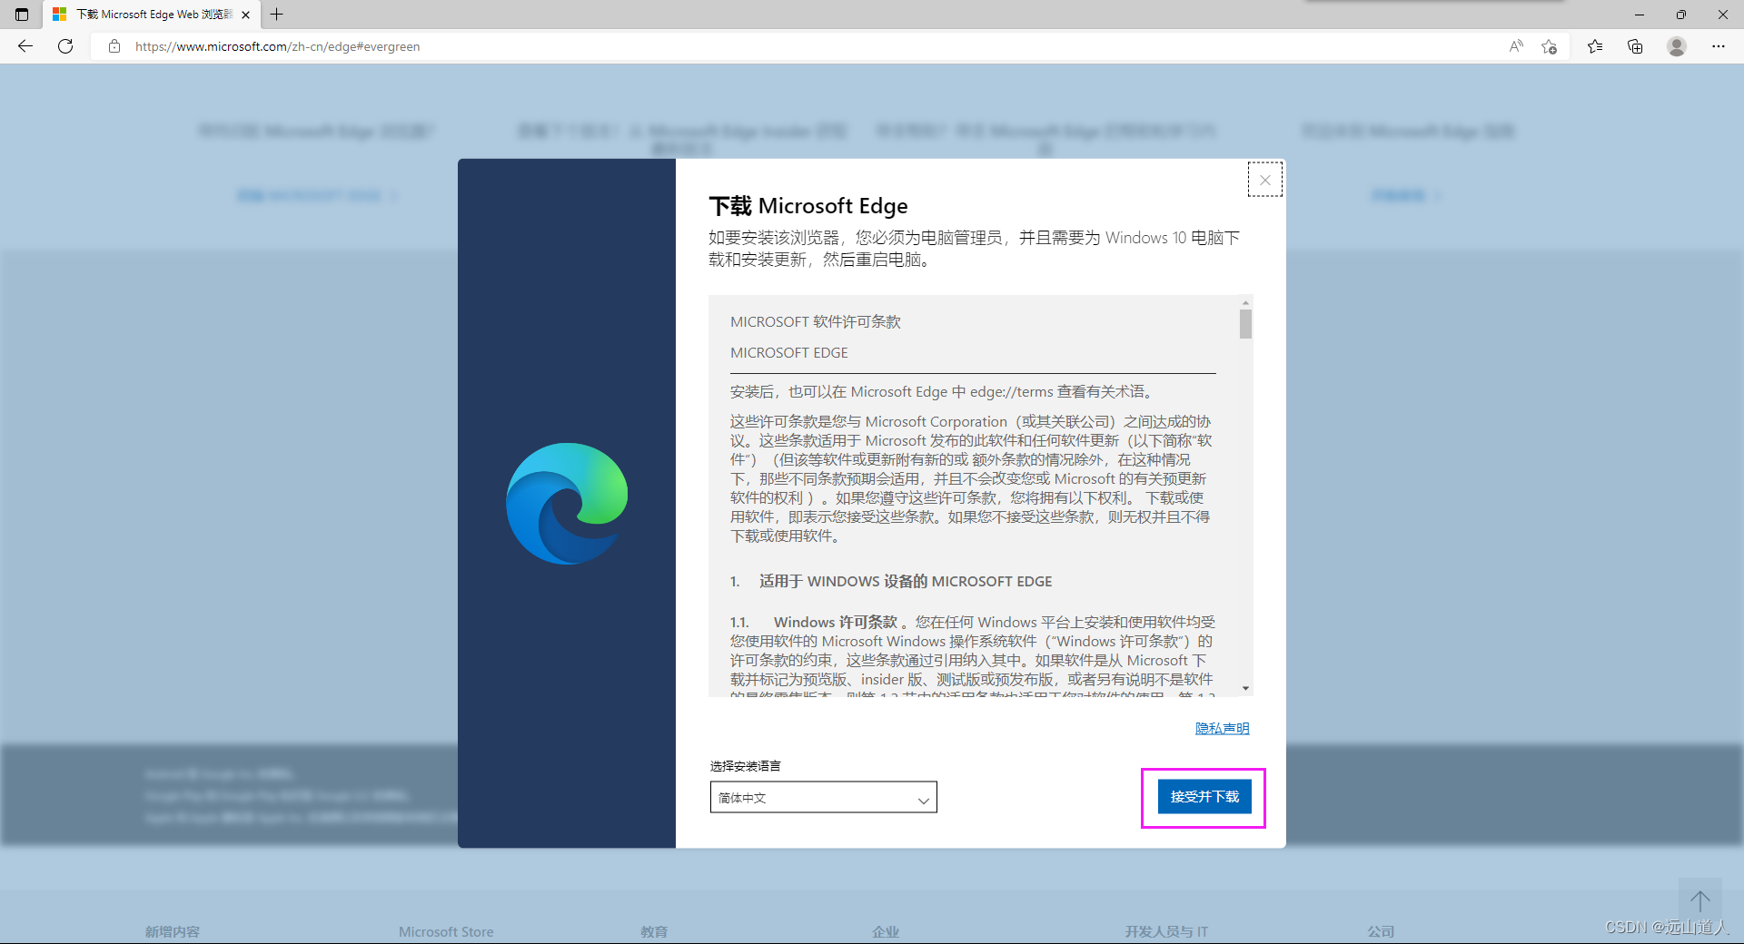Click the browser back arrow
This screenshot has height=944, width=1744.
click(x=25, y=46)
